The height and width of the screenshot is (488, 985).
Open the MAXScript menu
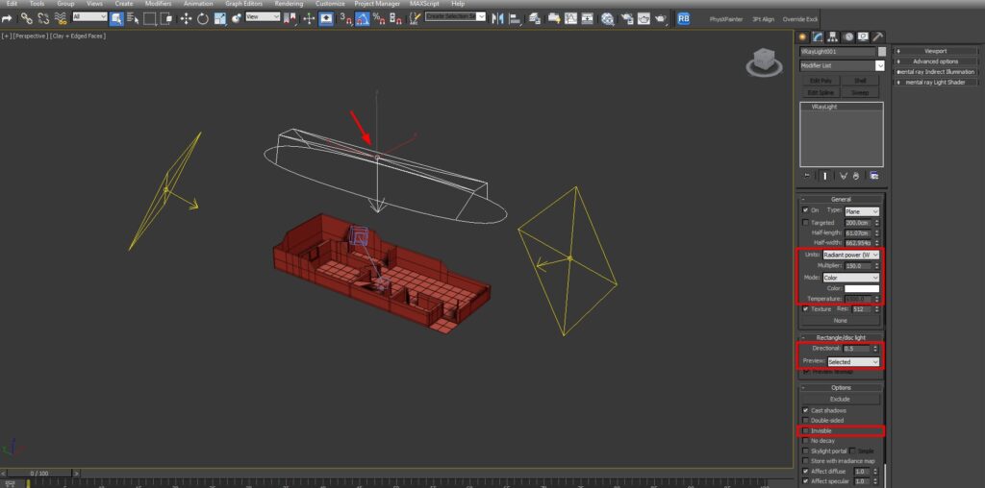coord(424,4)
